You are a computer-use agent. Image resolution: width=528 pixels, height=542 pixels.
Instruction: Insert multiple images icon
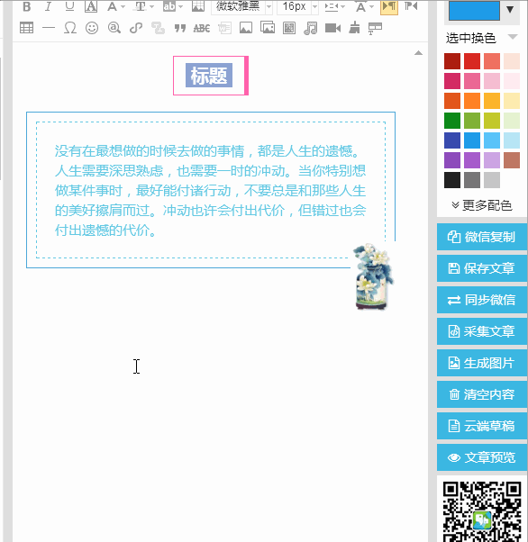point(268,28)
